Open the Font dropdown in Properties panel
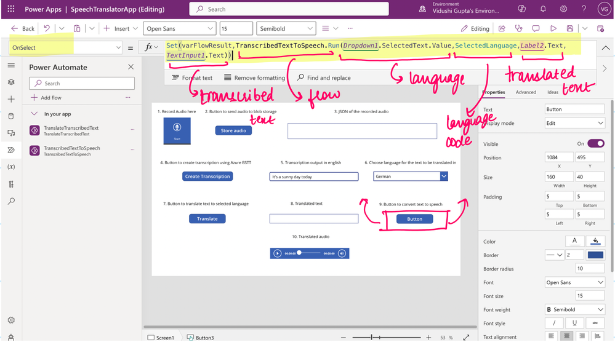 point(574,282)
